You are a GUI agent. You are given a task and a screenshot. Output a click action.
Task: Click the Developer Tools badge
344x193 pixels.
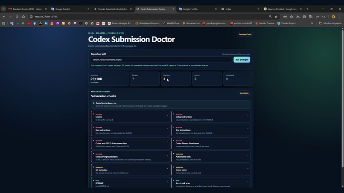pyautogui.click(x=245, y=34)
